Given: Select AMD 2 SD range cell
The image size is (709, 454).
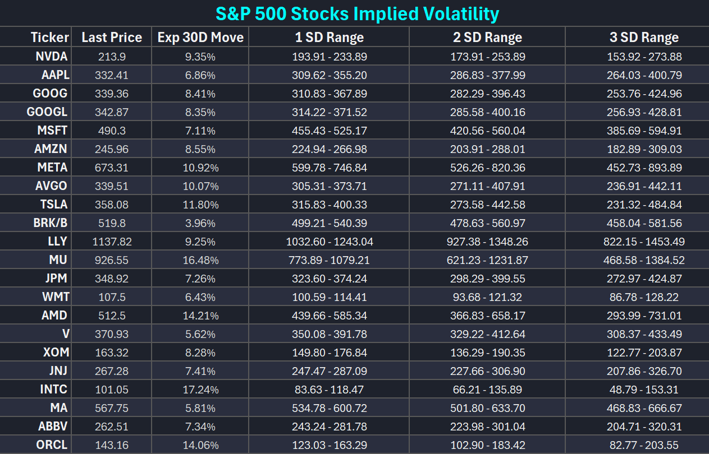Looking at the screenshot, I should pos(488,316).
